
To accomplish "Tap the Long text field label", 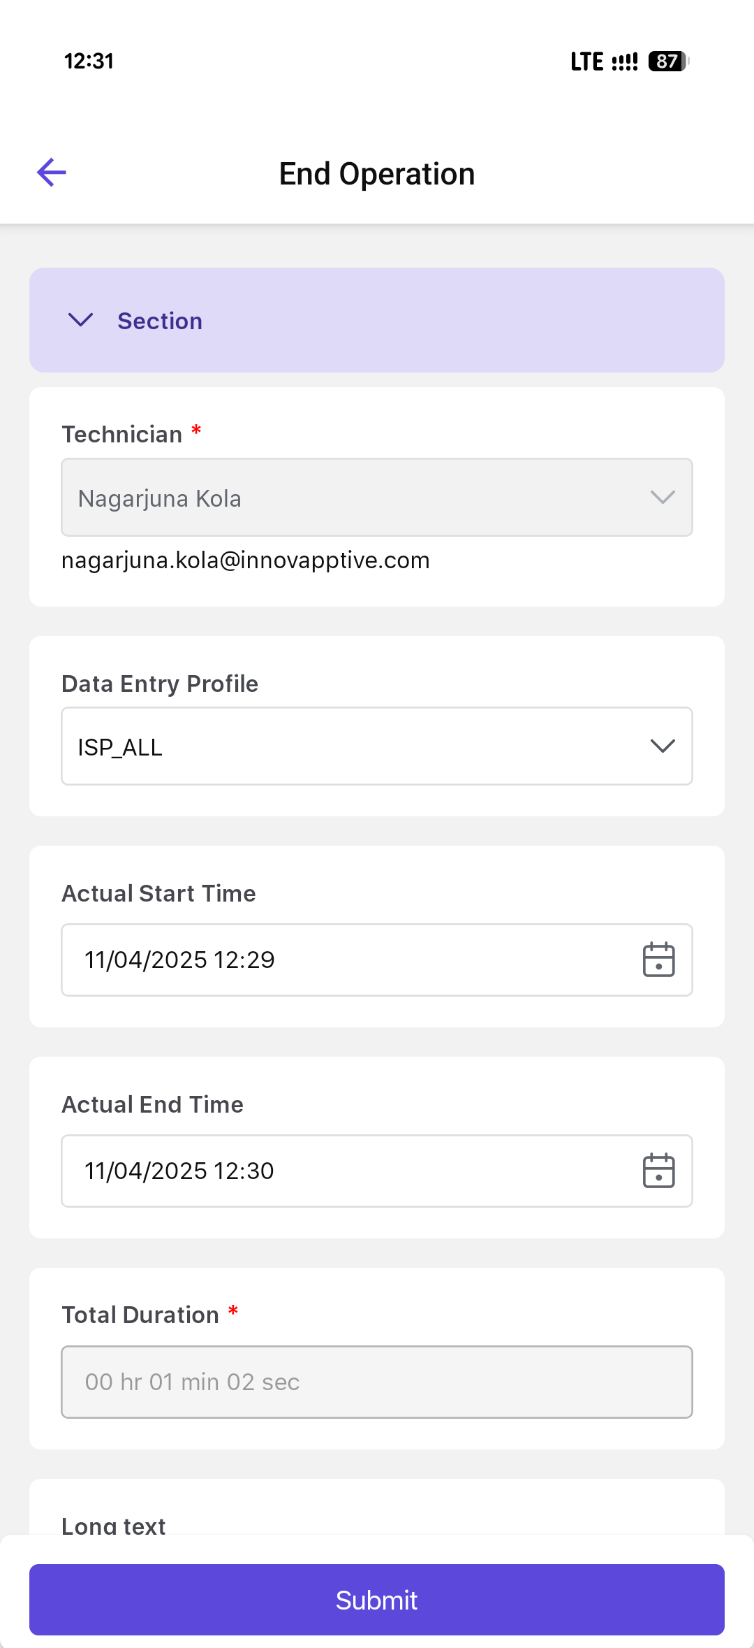I will tap(114, 1526).
